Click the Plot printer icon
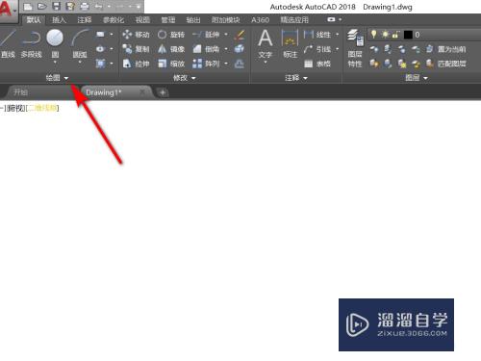The image size is (481, 361). click(x=85, y=7)
